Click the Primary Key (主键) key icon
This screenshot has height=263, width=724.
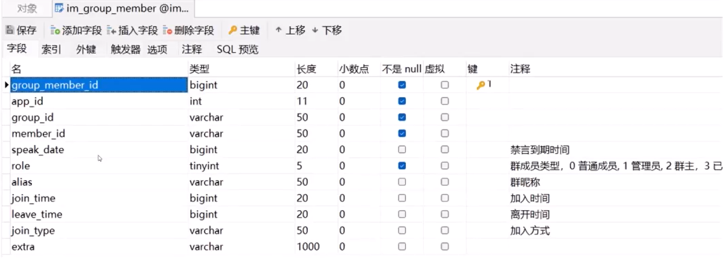tap(233, 30)
